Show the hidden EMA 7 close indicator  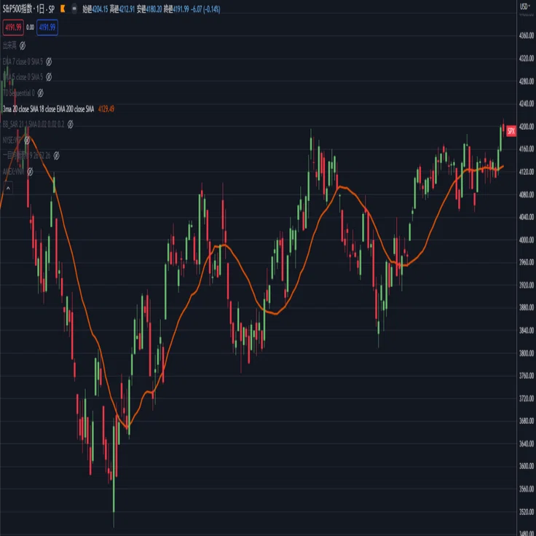click(x=49, y=61)
